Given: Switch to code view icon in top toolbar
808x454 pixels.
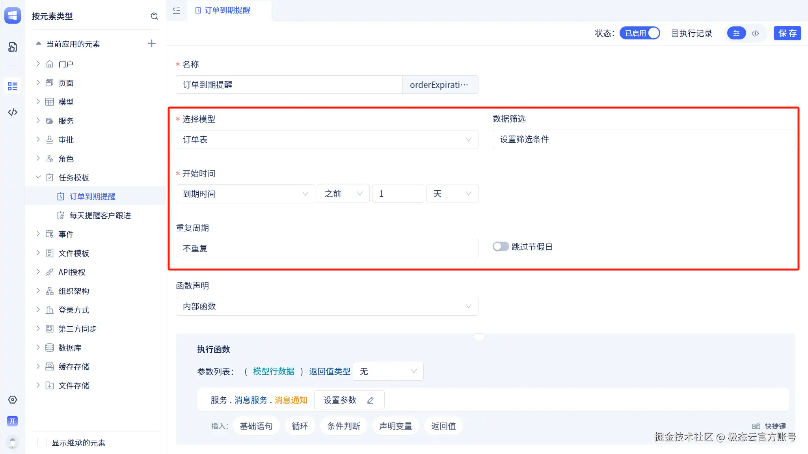Looking at the screenshot, I should pos(755,33).
